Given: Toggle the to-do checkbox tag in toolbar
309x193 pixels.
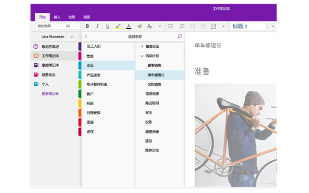Looking at the screenshot, I should (213, 26).
